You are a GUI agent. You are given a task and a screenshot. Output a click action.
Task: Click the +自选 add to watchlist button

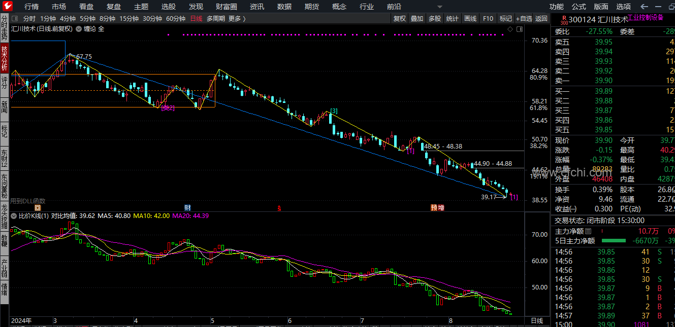click(x=524, y=19)
